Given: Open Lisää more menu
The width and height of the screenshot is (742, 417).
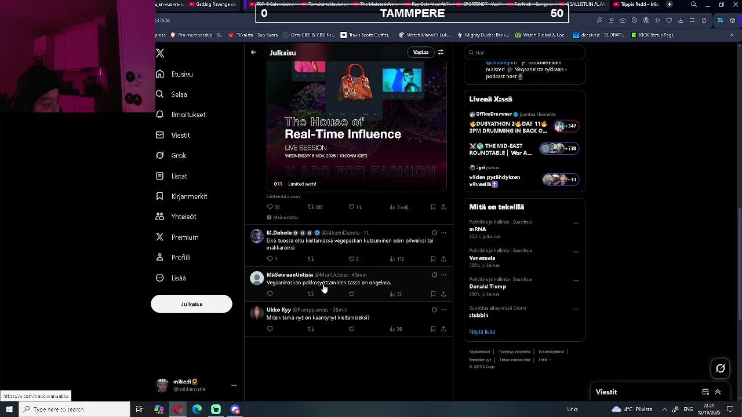Looking at the screenshot, I should point(171,278).
